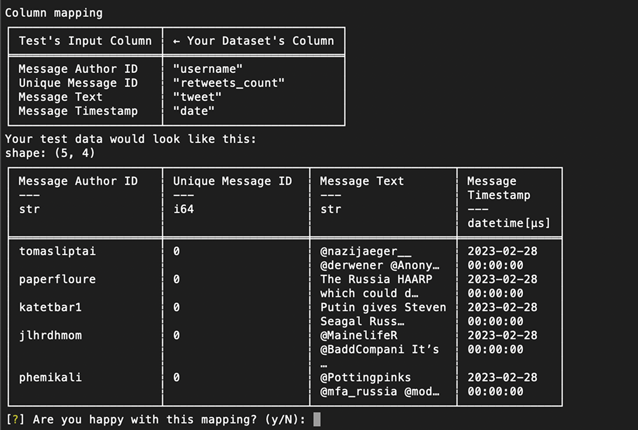Screen dimensions: 638x430
Task: Click the Message Author ID mapping row label
Action: [x=78, y=69]
